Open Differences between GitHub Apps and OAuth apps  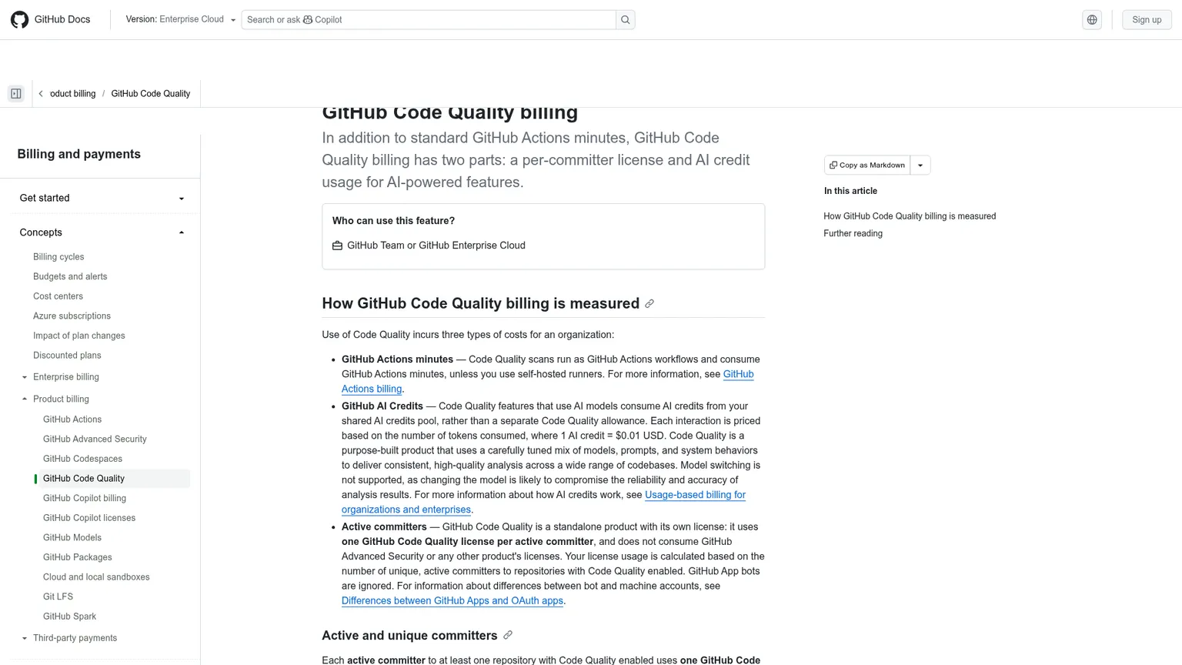coord(452,601)
